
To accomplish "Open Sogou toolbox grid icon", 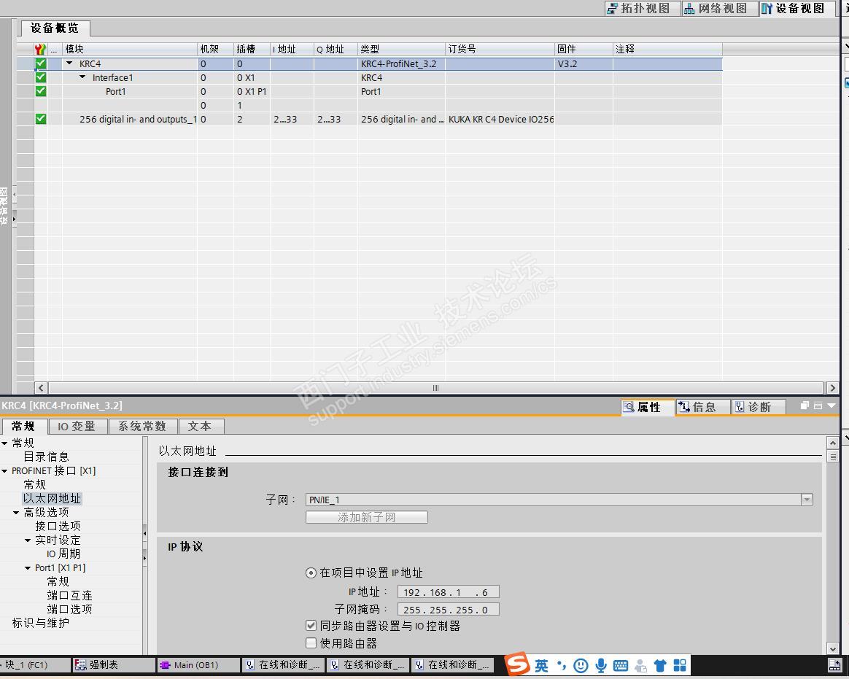I will coord(680,665).
